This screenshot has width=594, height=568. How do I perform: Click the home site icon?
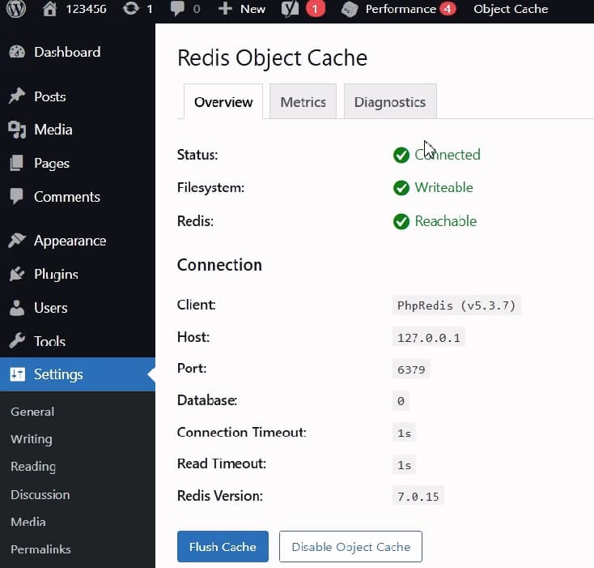[49, 9]
